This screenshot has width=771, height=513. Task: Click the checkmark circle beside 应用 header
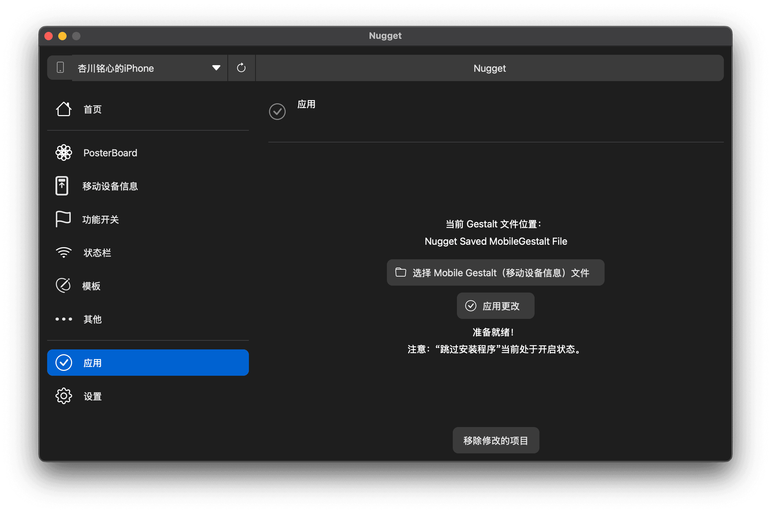coord(277,112)
